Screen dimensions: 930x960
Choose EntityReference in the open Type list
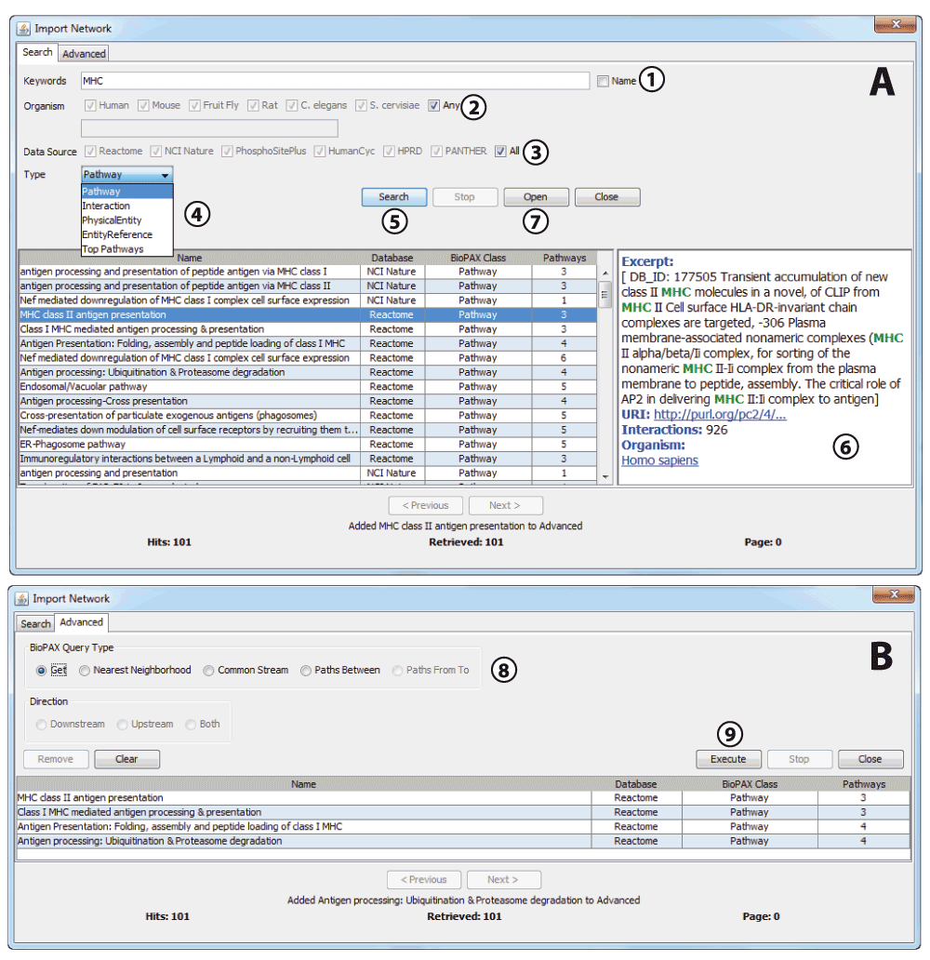(x=127, y=234)
